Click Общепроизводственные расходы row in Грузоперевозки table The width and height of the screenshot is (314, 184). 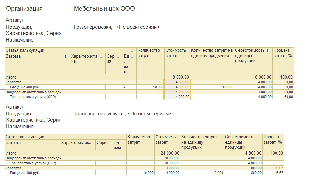click(34, 92)
